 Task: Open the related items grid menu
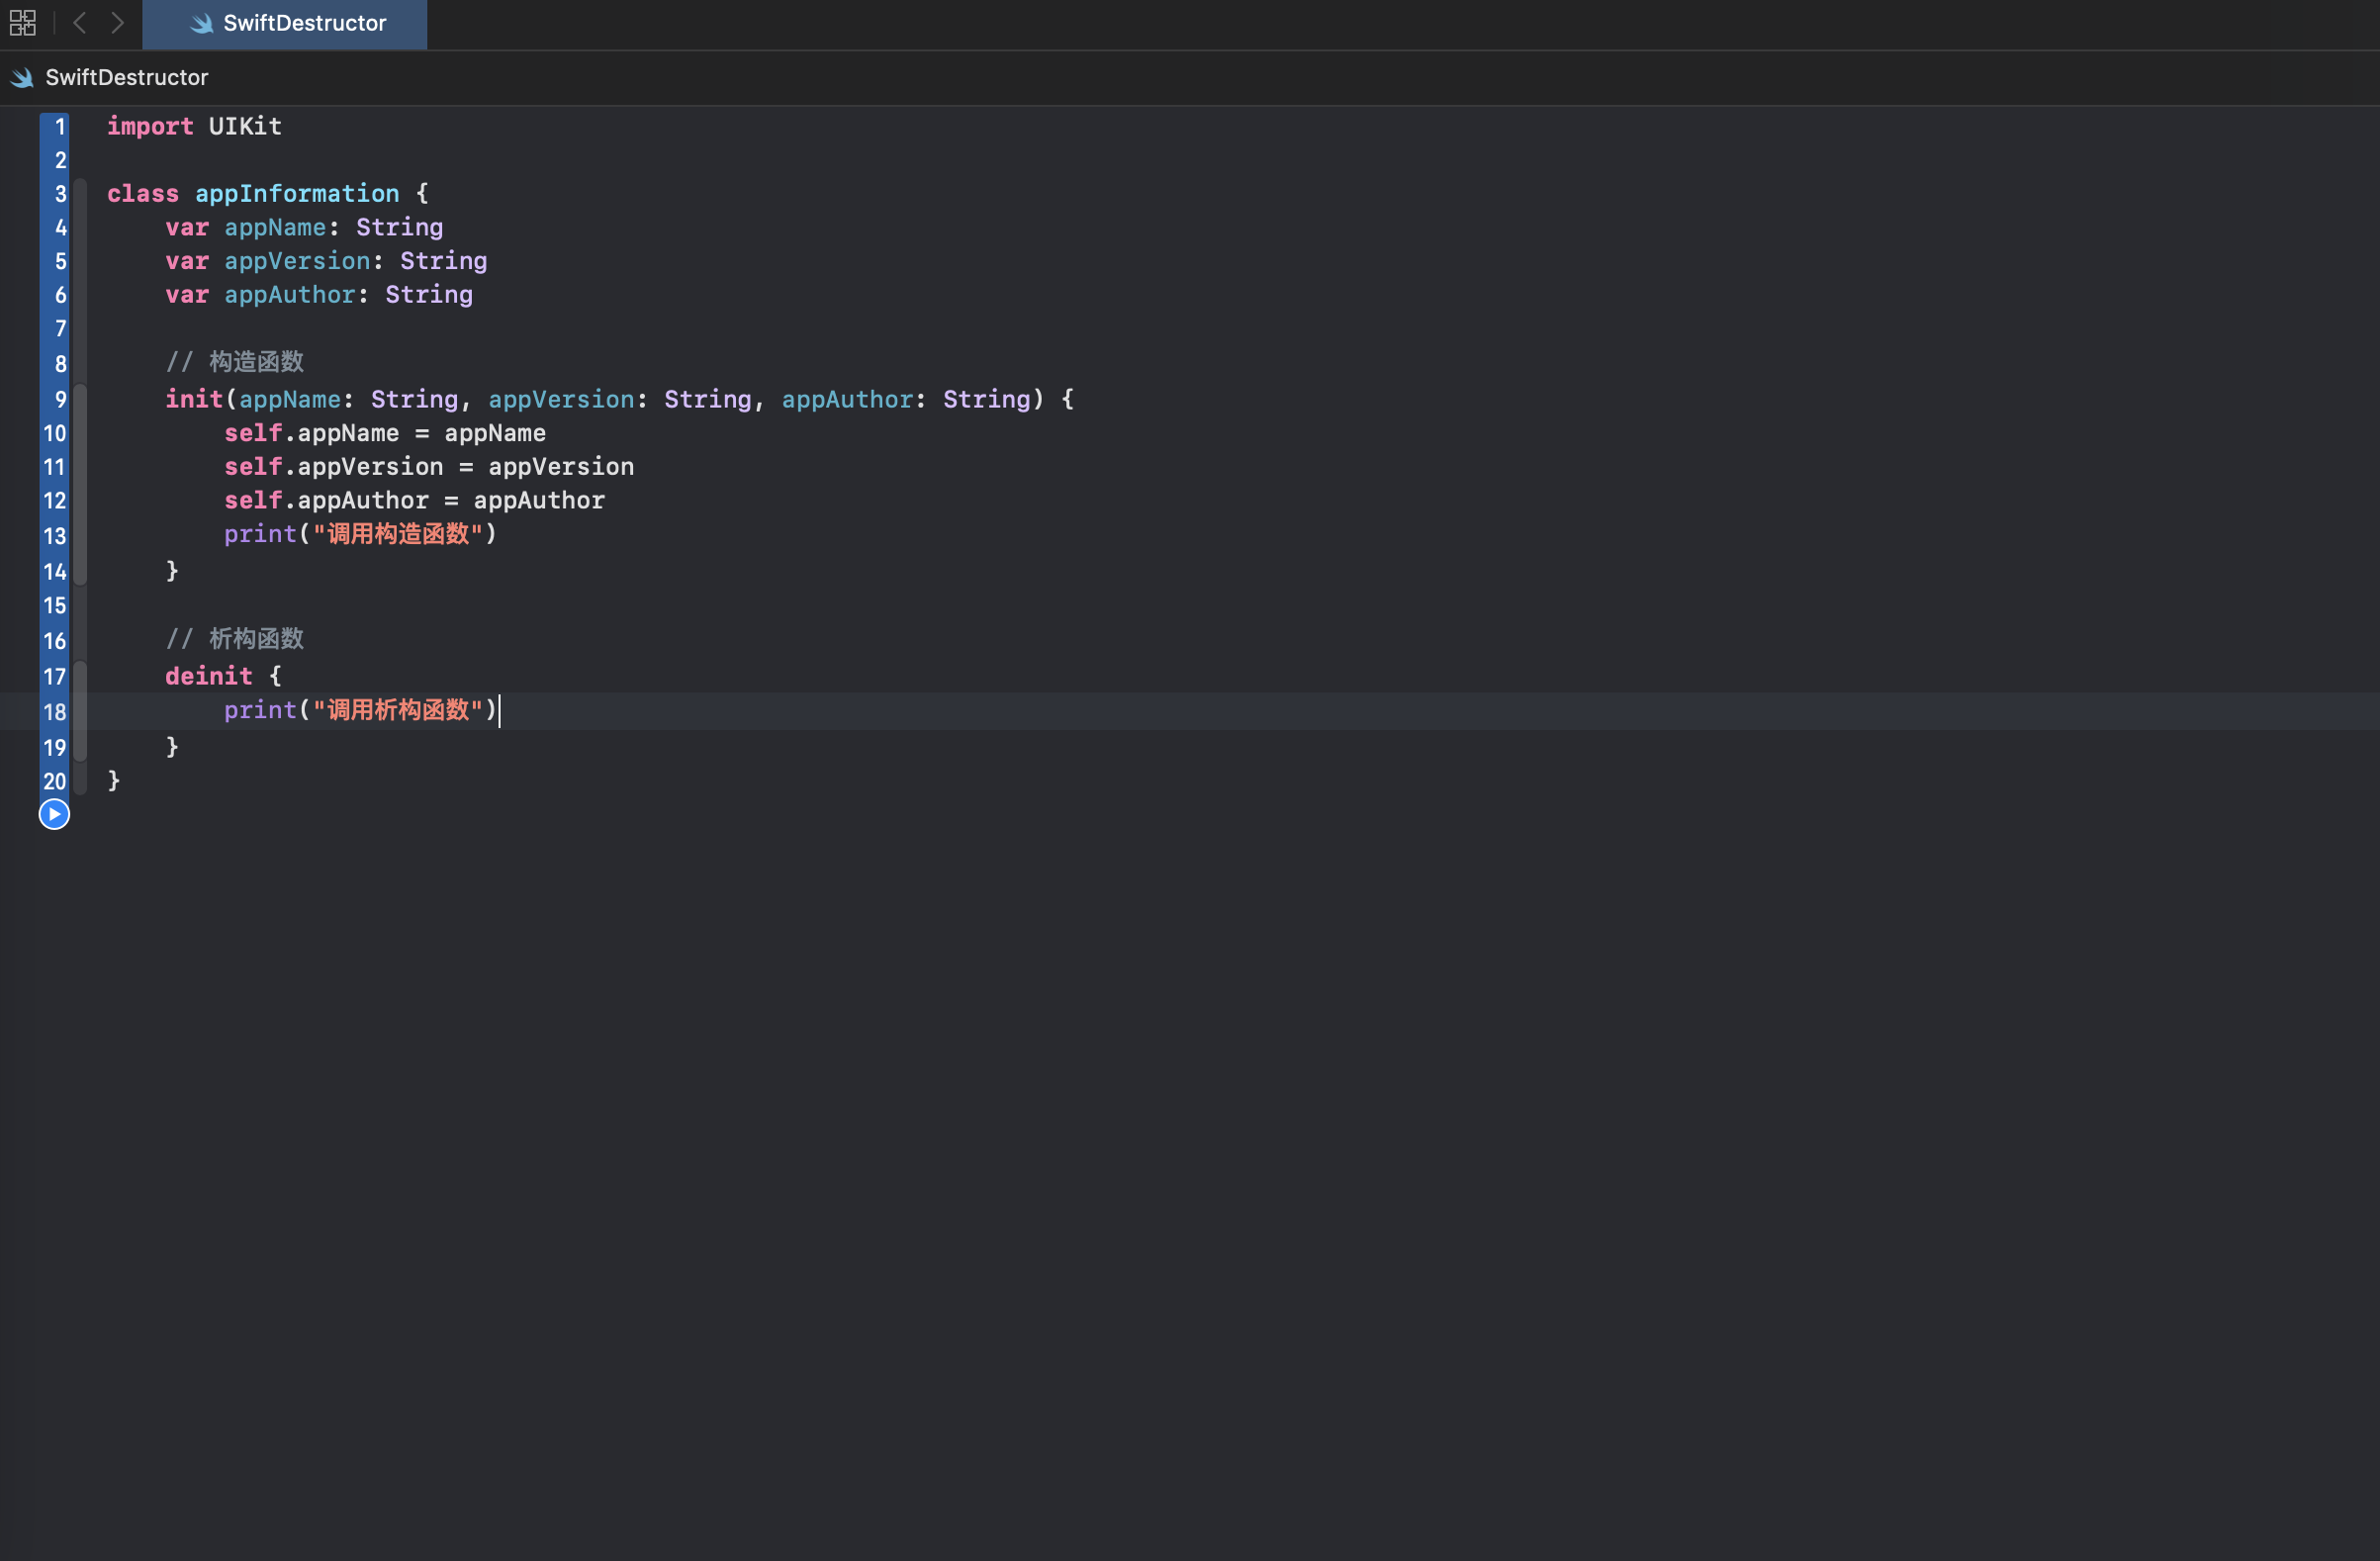(x=23, y=23)
